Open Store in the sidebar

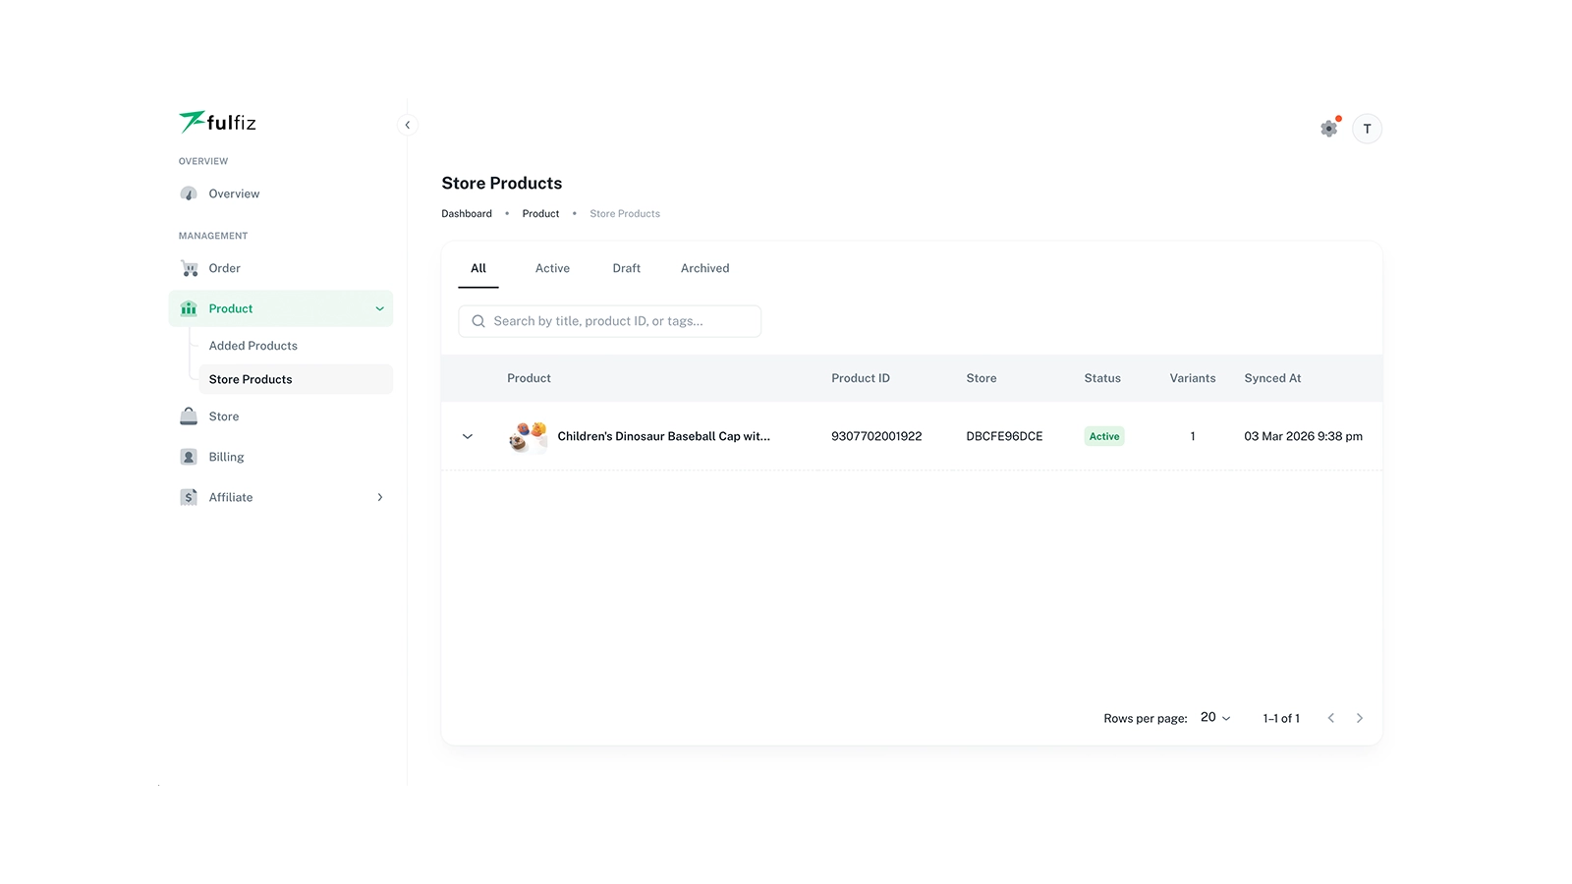(x=281, y=416)
